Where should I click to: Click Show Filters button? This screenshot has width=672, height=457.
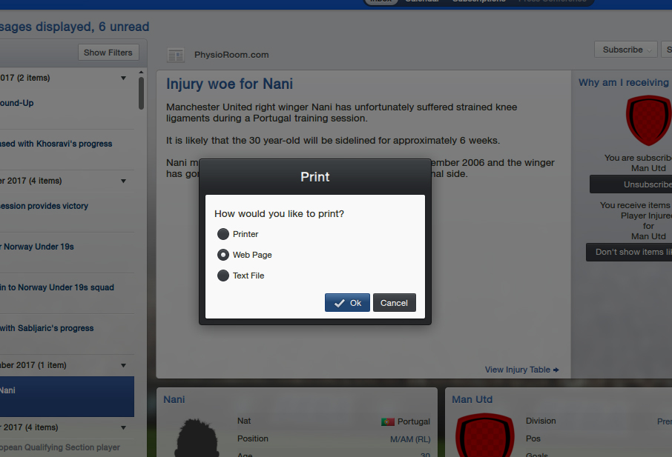(x=108, y=53)
